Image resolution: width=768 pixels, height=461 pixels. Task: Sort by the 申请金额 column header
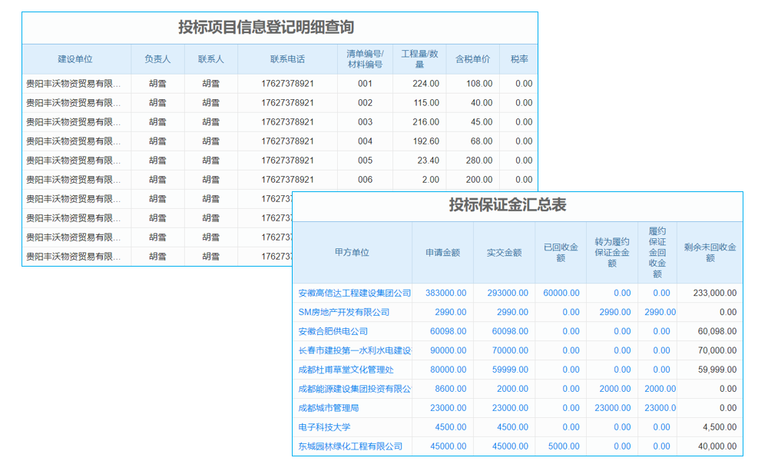click(x=443, y=252)
